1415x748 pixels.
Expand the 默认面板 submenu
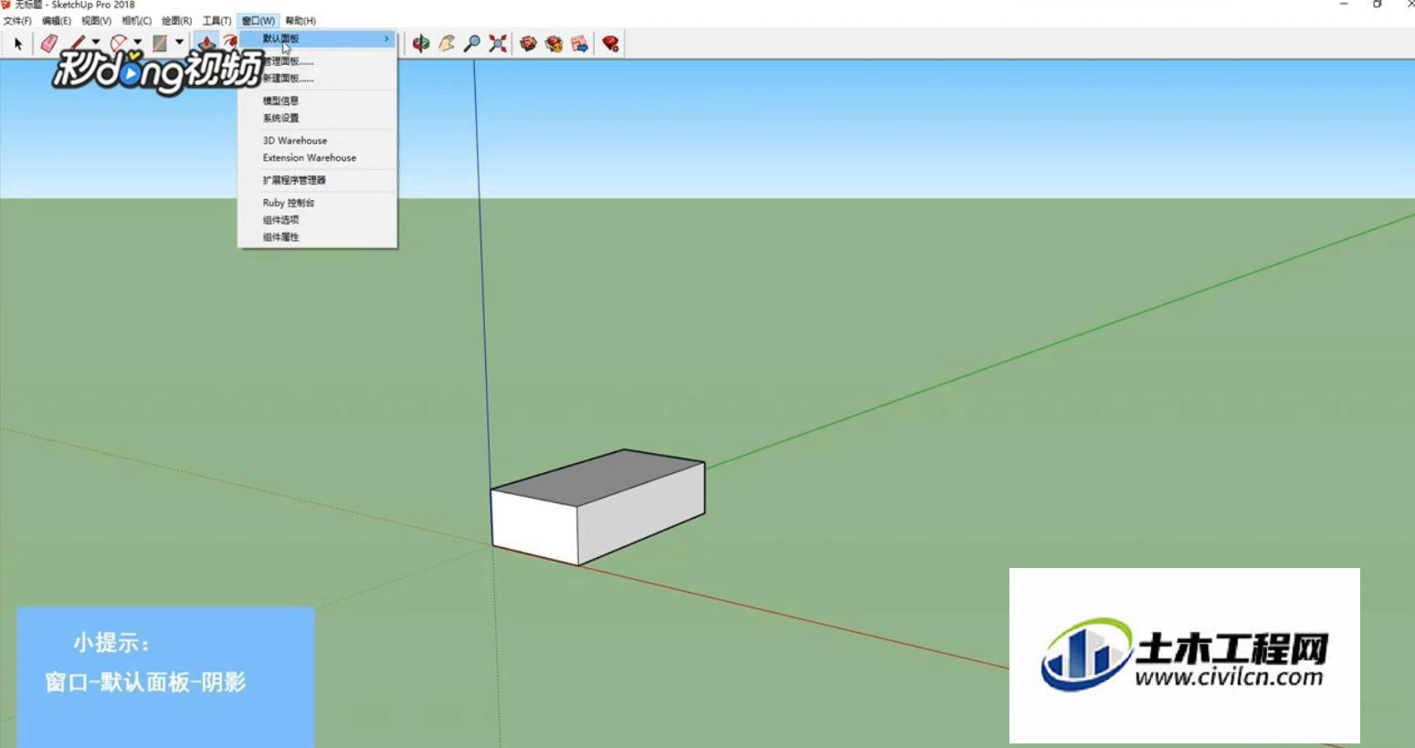(x=318, y=38)
